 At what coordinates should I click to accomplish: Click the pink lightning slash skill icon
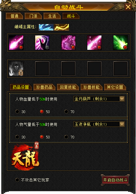click(x=94, y=43)
